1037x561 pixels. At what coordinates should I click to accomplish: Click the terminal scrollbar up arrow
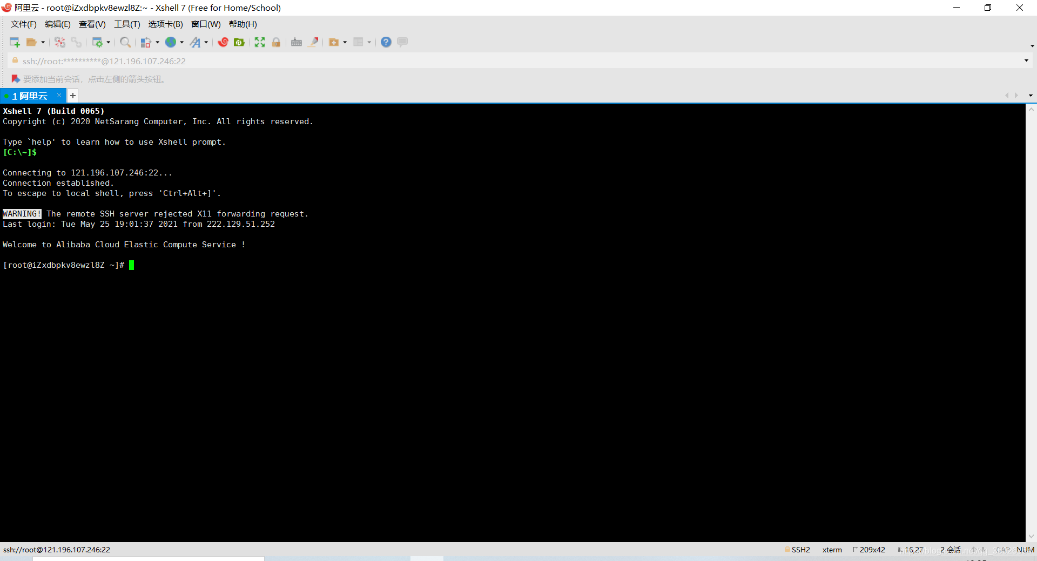(1031, 109)
